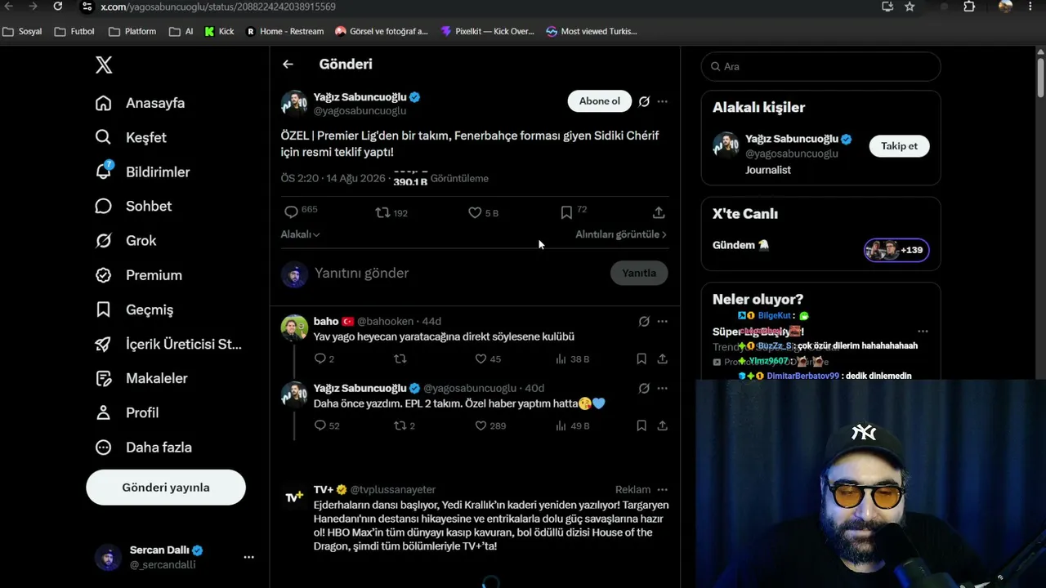1046x588 pixels.
Task: Open Grok actions on the main post
Action: click(644, 101)
